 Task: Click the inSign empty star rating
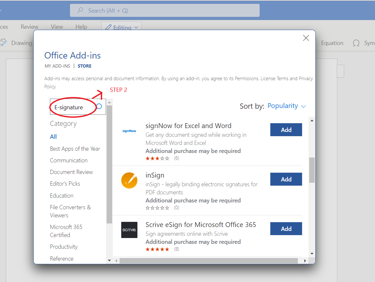coord(158,208)
